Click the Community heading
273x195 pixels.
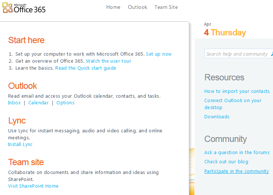tap(226, 139)
